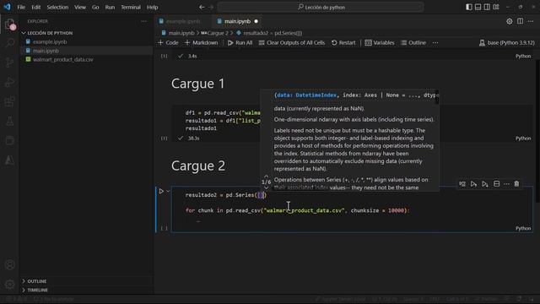Open the Search view in activity bar

click(x=9, y=43)
